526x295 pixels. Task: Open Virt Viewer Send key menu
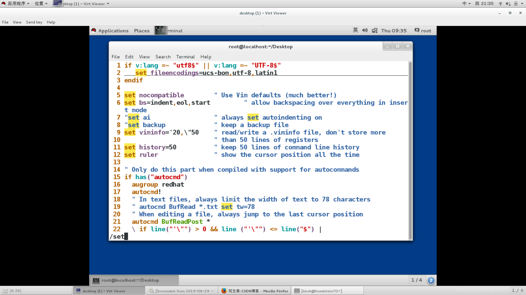[34, 22]
